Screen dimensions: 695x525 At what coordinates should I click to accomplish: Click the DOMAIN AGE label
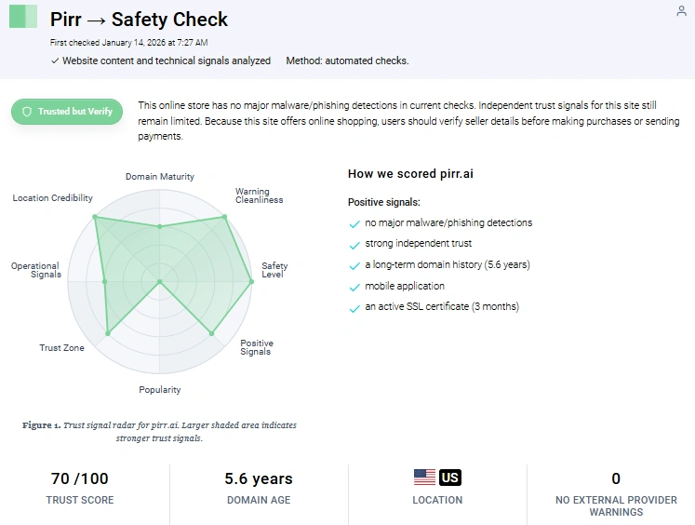pos(259,500)
